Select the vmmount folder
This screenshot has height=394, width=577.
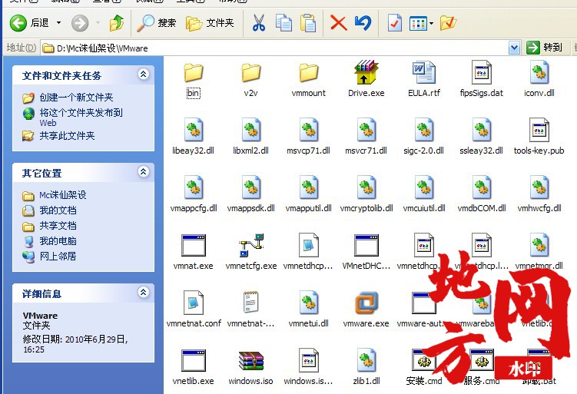tap(308, 80)
